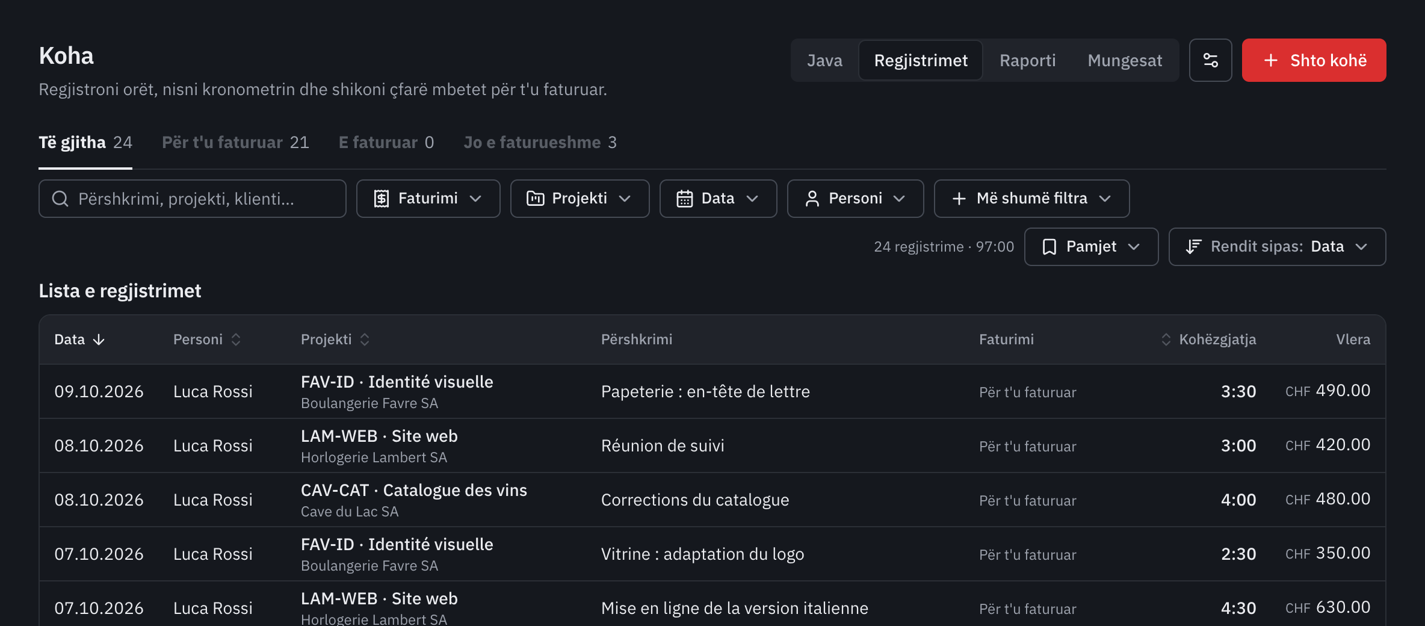Open the Corrections du catalogue entry
This screenshot has width=1425, height=626.
[695, 500]
